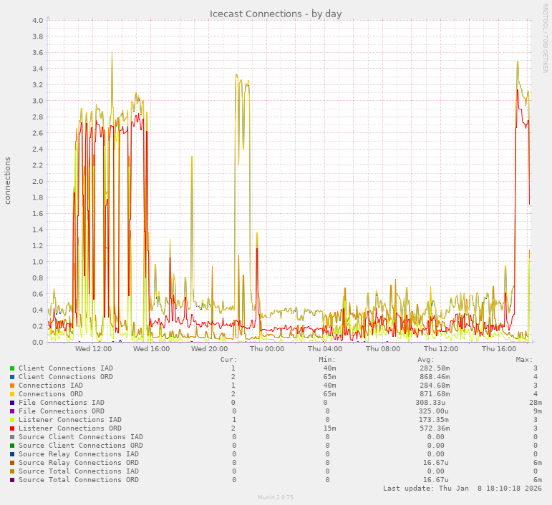Click the Max: column header
Viewport: 552px width, 505px height.
[524, 360]
